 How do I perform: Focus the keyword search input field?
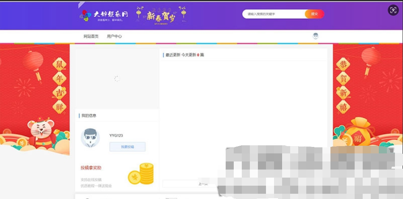[274, 14]
